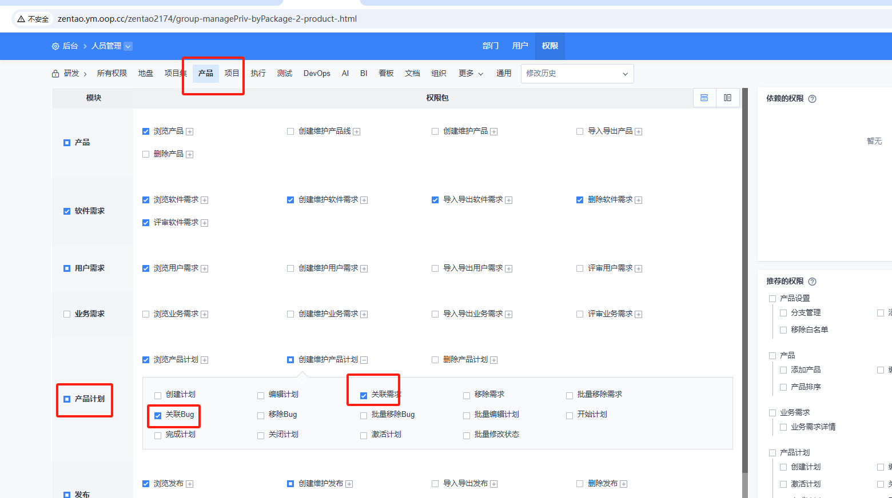Click the 研发 lock icon
892x498 pixels.
coord(55,74)
